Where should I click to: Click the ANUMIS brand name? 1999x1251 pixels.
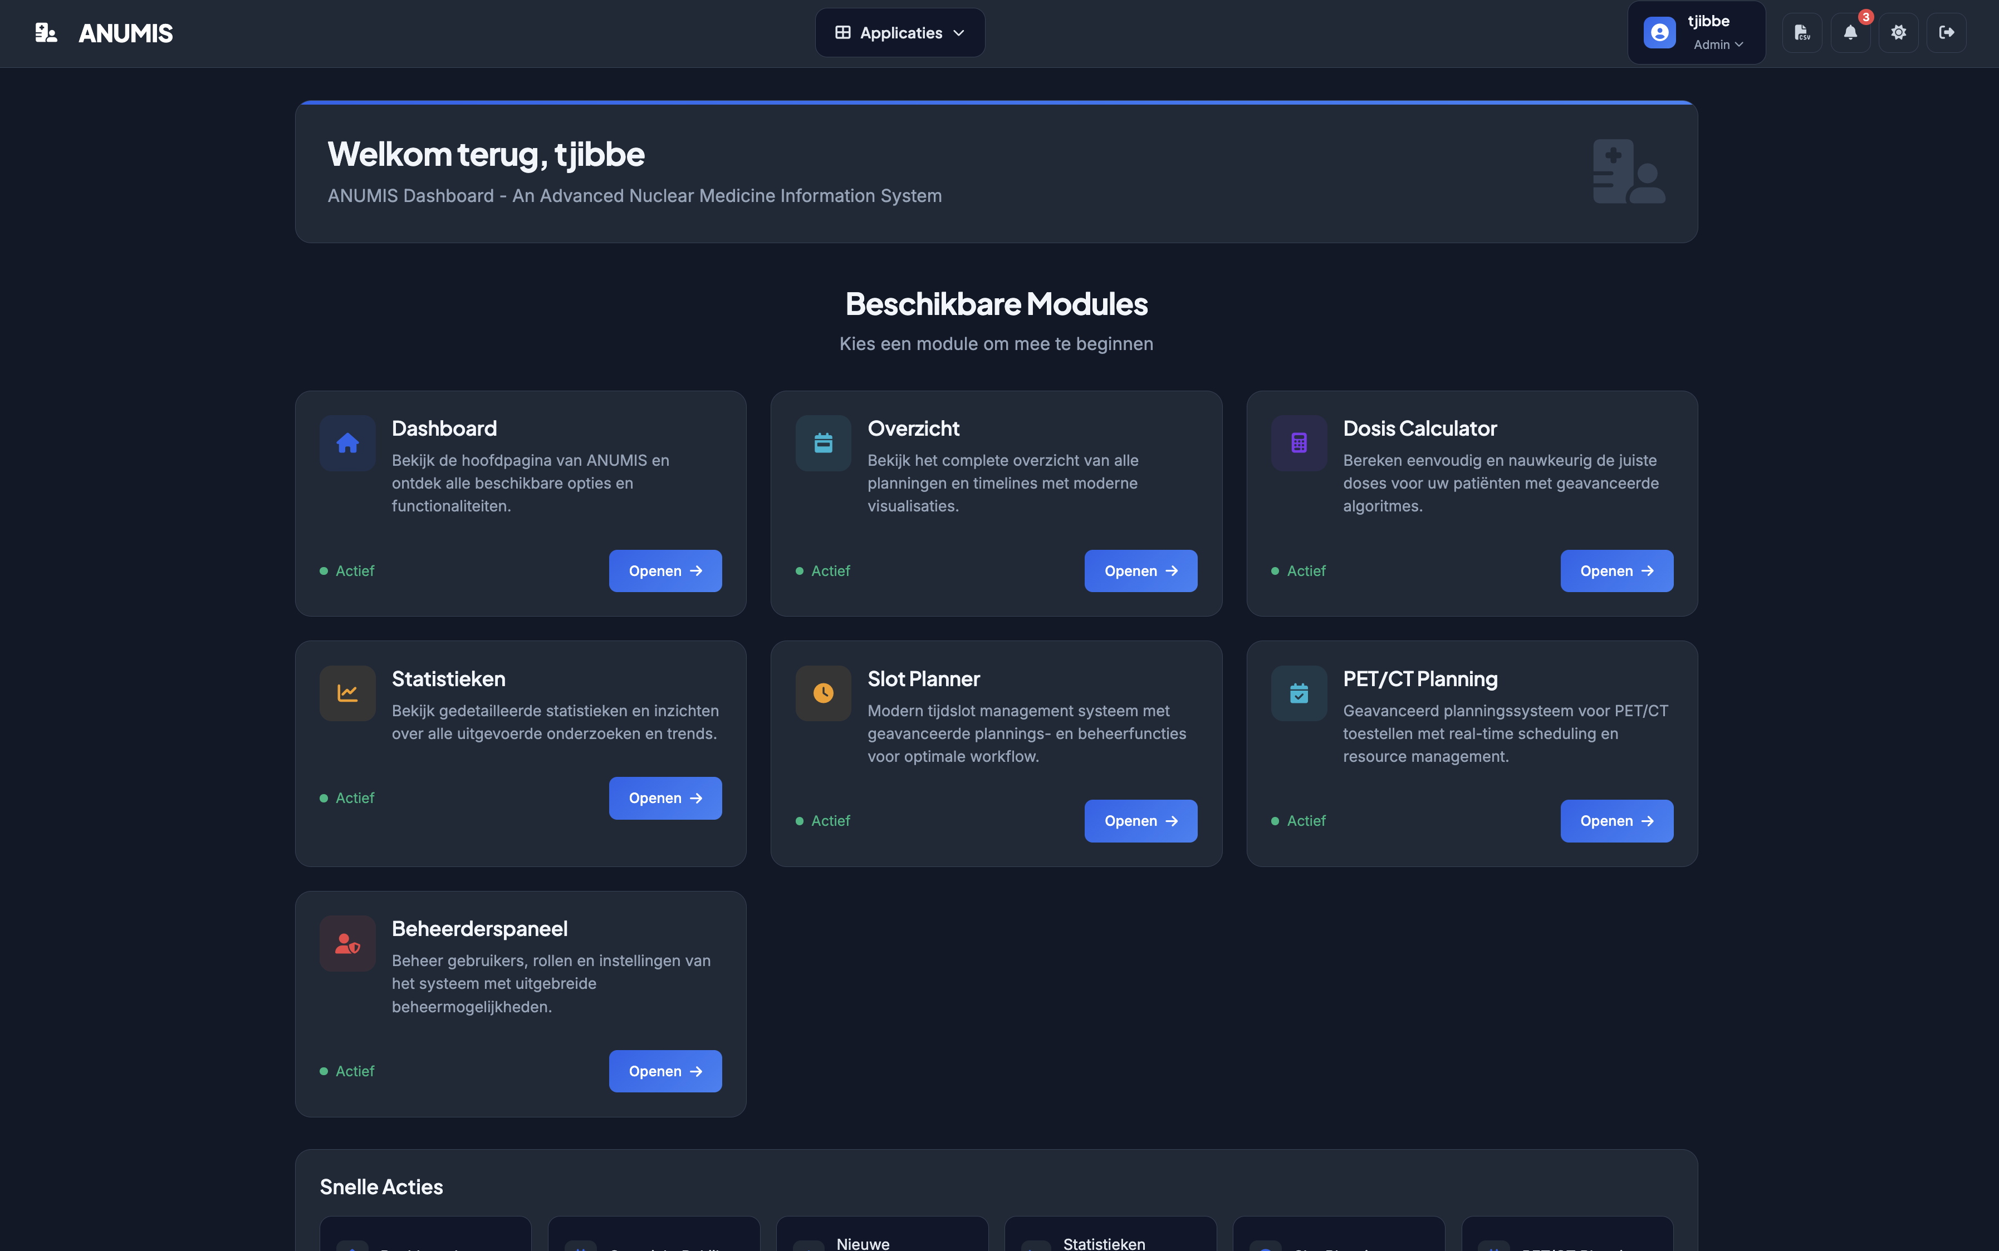coord(126,33)
